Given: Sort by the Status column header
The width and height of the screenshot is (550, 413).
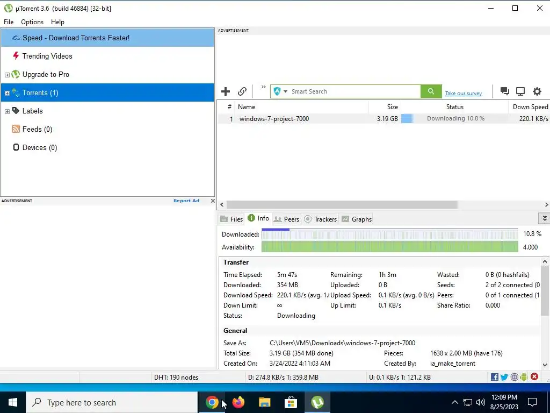Looking at the screenshot, I should [x=454, y=107].
